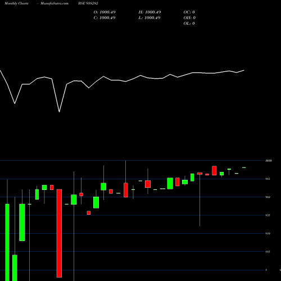281x281 pixels.
Task: Click the 885 price axis label
Action: (268, 252)
